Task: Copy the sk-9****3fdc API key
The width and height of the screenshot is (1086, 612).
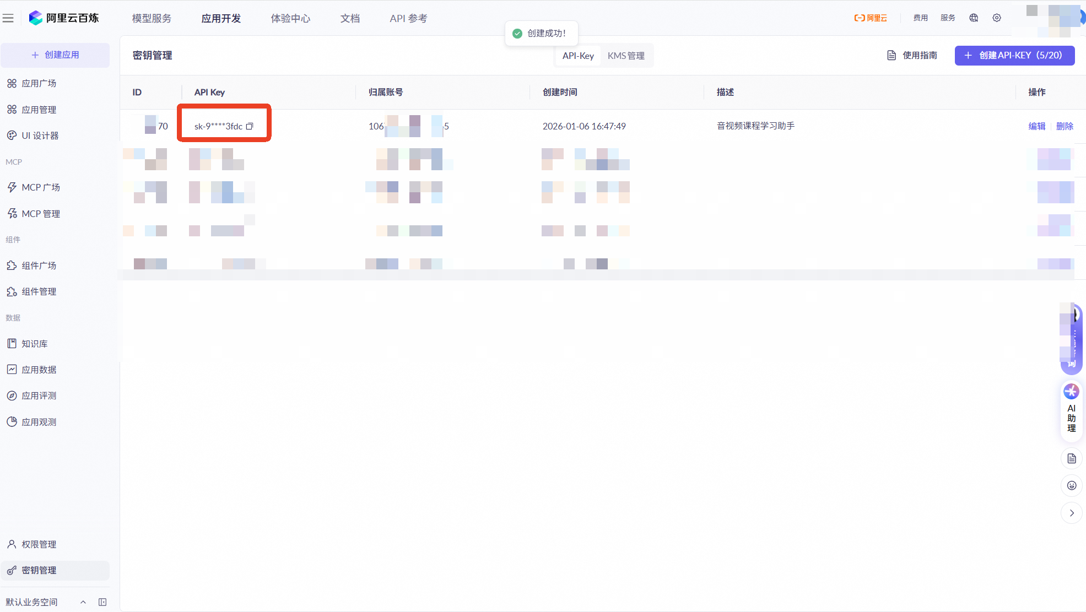Action: [x=250, y=126]
